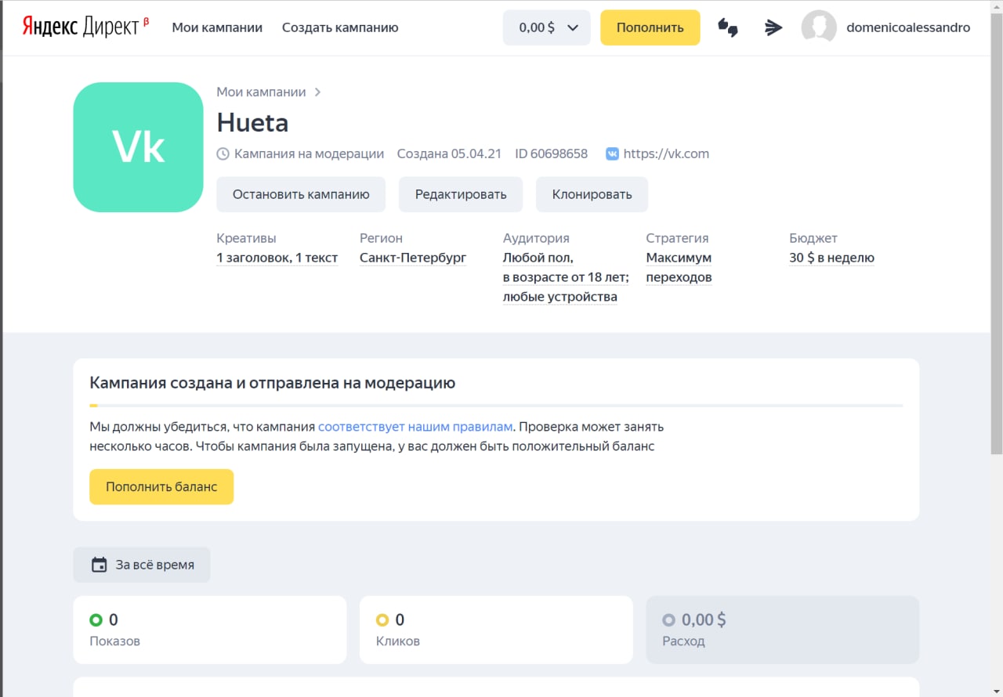Edit the Любой пол audience setting
Image resolution: width=1003 pixels, height=697 pixels.
click(564, 277)
